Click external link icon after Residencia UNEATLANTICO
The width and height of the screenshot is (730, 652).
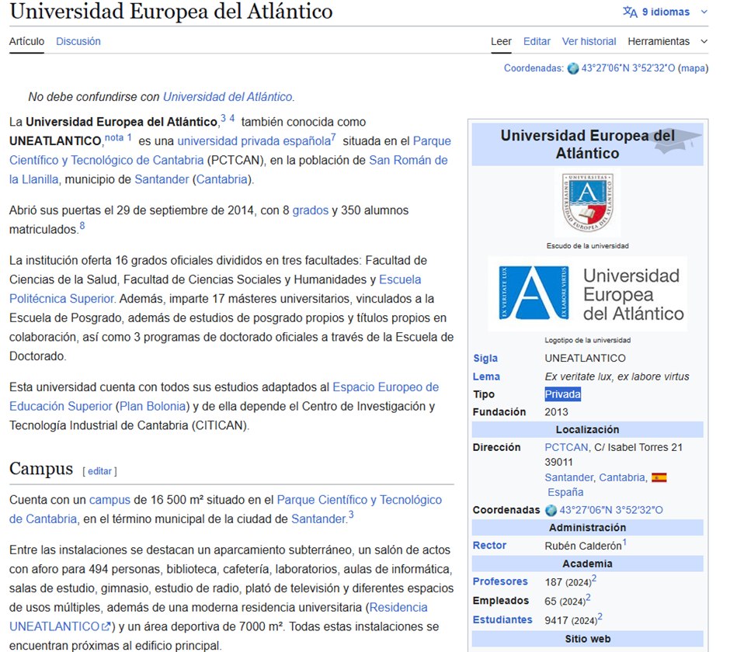[x=106, y=626]
